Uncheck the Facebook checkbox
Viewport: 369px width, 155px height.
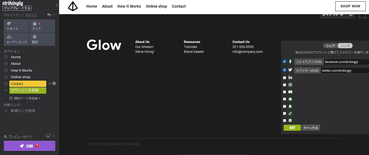pyautogui.click(x=284, y=62)
